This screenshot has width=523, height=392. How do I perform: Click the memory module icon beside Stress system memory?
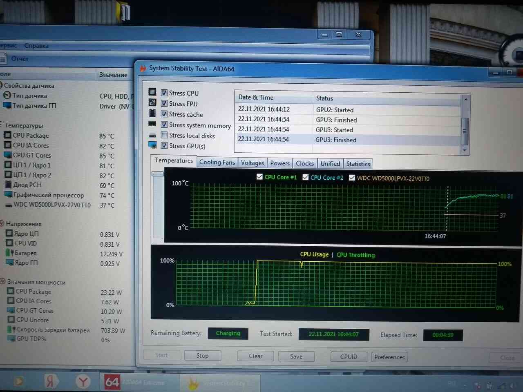[152, 124]
